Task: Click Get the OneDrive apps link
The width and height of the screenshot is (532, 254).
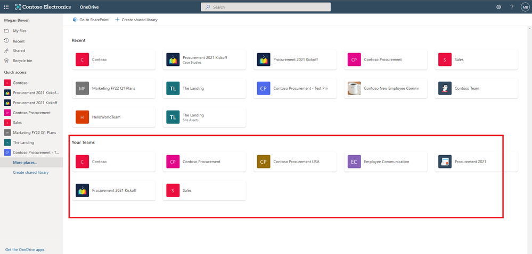Action: 25,250
